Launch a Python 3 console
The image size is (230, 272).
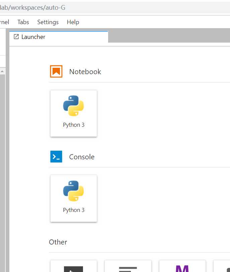[x=74, y=199]
